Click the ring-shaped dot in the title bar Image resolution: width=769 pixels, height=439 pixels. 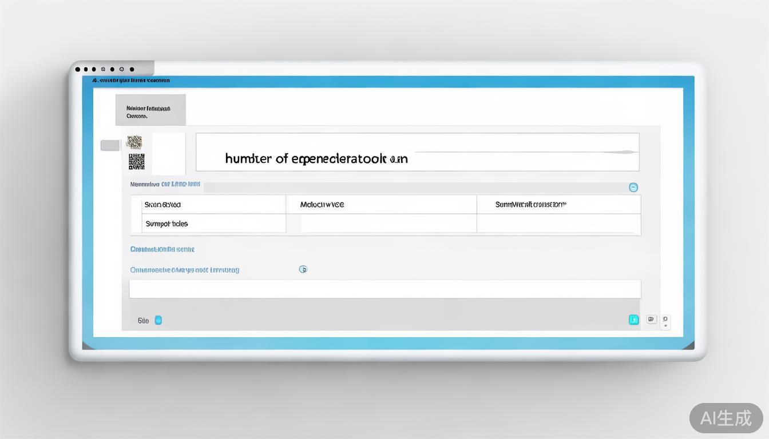point(121,70)
